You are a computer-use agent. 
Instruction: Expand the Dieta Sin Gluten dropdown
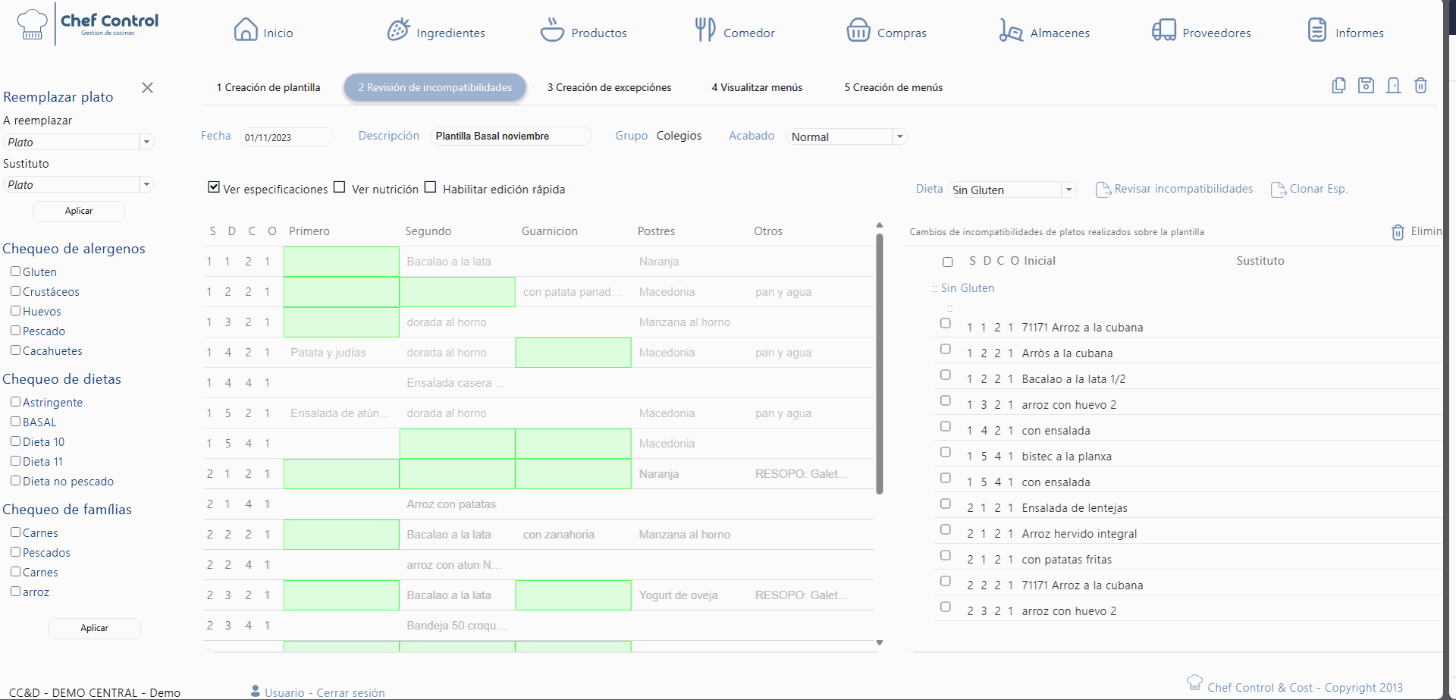[1068, 190]
